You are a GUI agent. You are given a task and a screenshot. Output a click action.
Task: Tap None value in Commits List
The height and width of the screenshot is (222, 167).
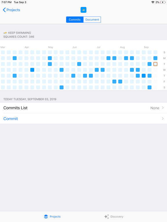pos(155,108)
